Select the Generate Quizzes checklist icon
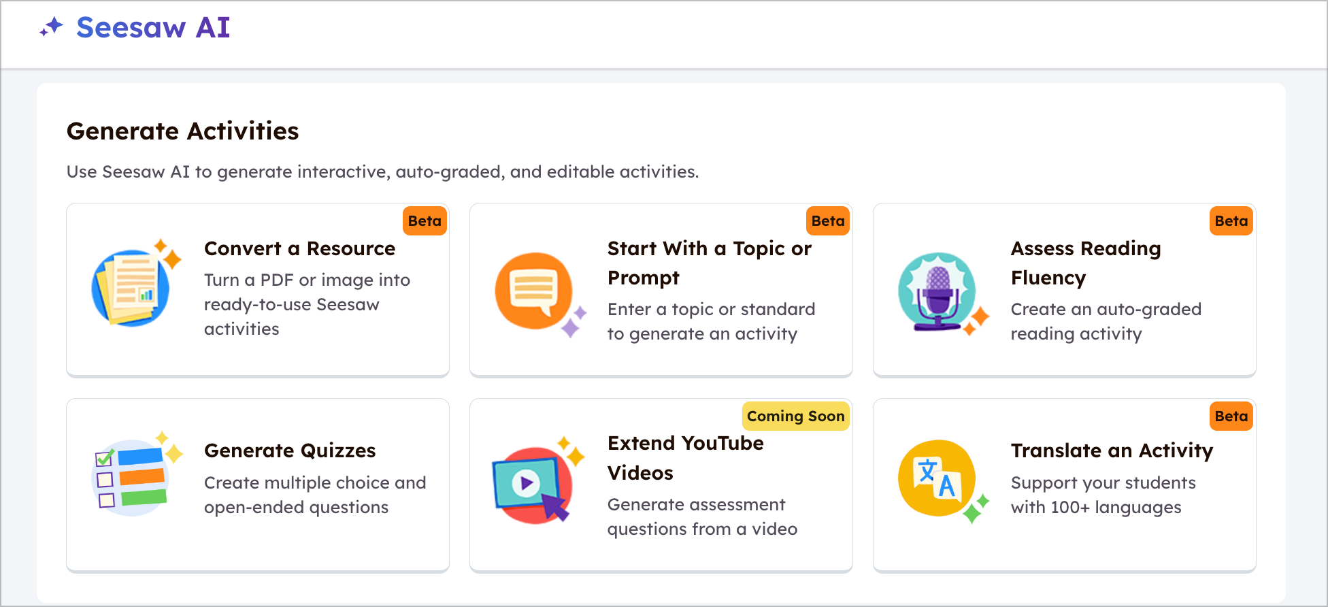The height and width of the screenshot is (607, 1328). pyautogui.click(x=131, y=478)
